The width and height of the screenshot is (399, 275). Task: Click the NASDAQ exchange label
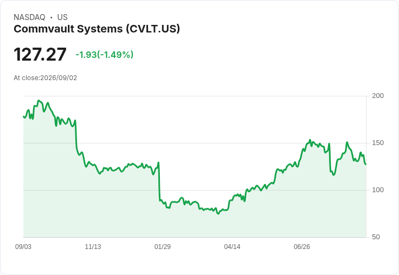(29, 17)
